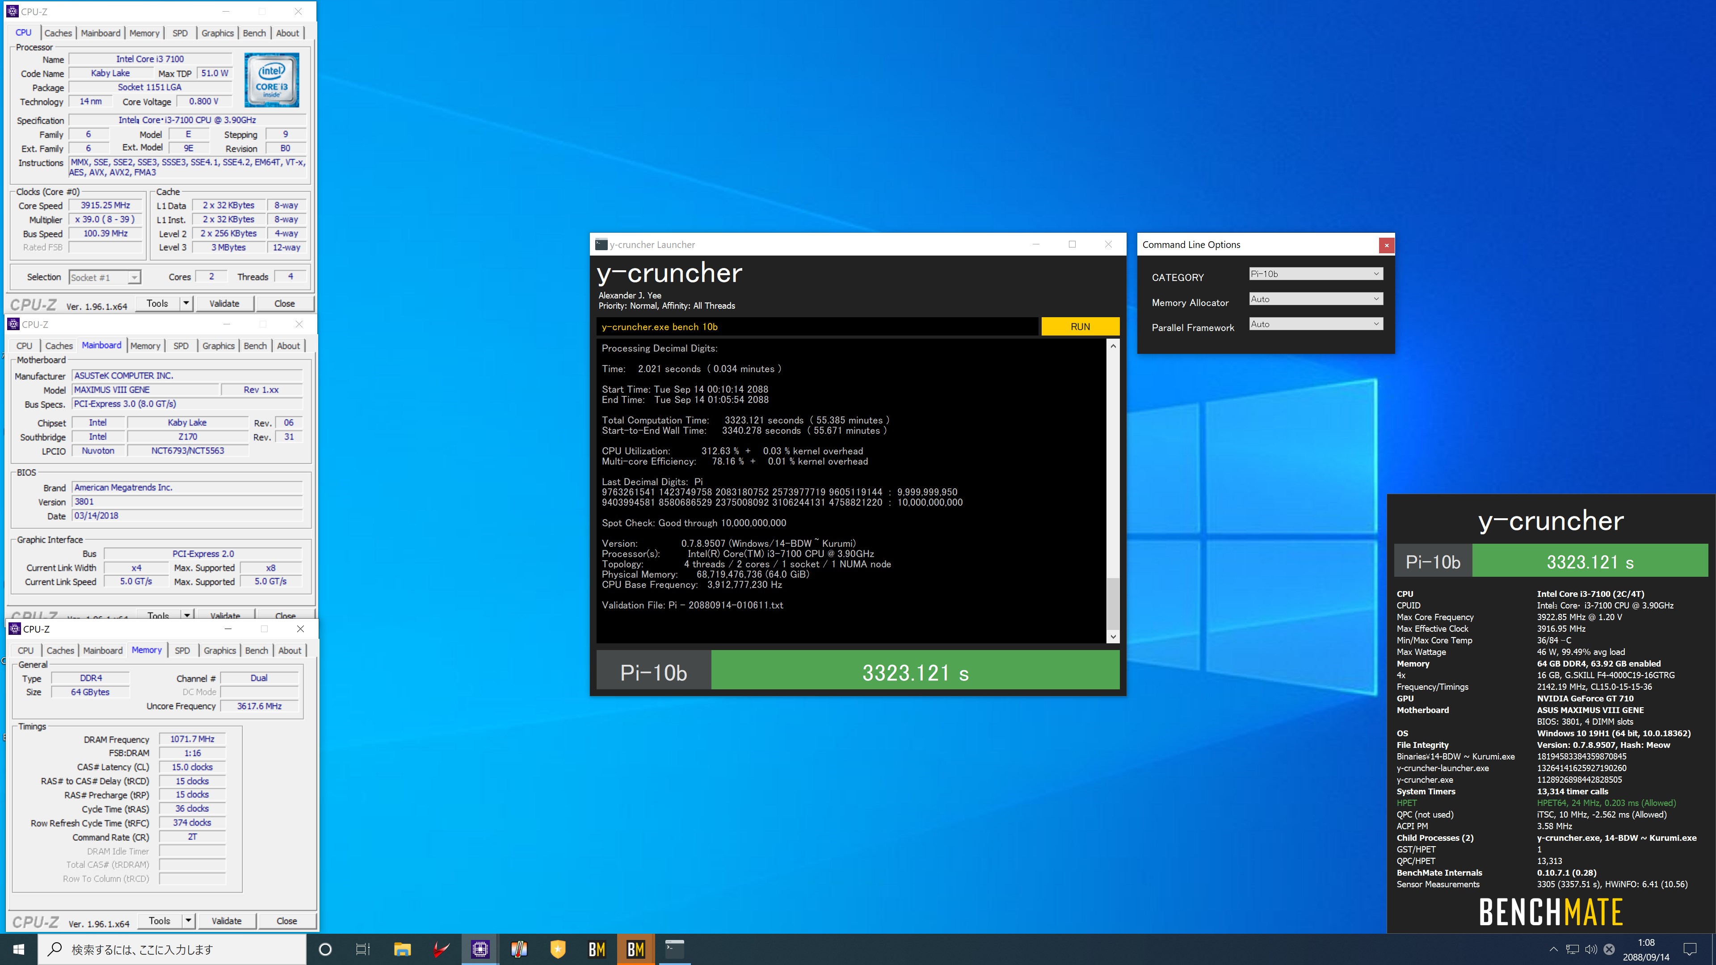Switch to Caches tab in top CPU-Z window
Screen dimensions: 1716x965
coord(58,33)
